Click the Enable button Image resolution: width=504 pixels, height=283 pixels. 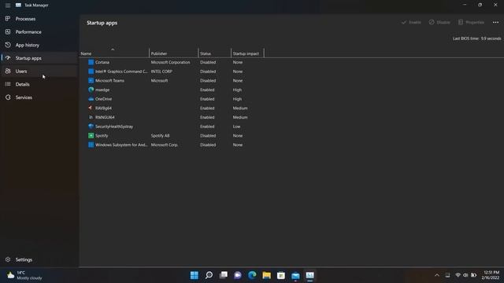coord(411,23)
